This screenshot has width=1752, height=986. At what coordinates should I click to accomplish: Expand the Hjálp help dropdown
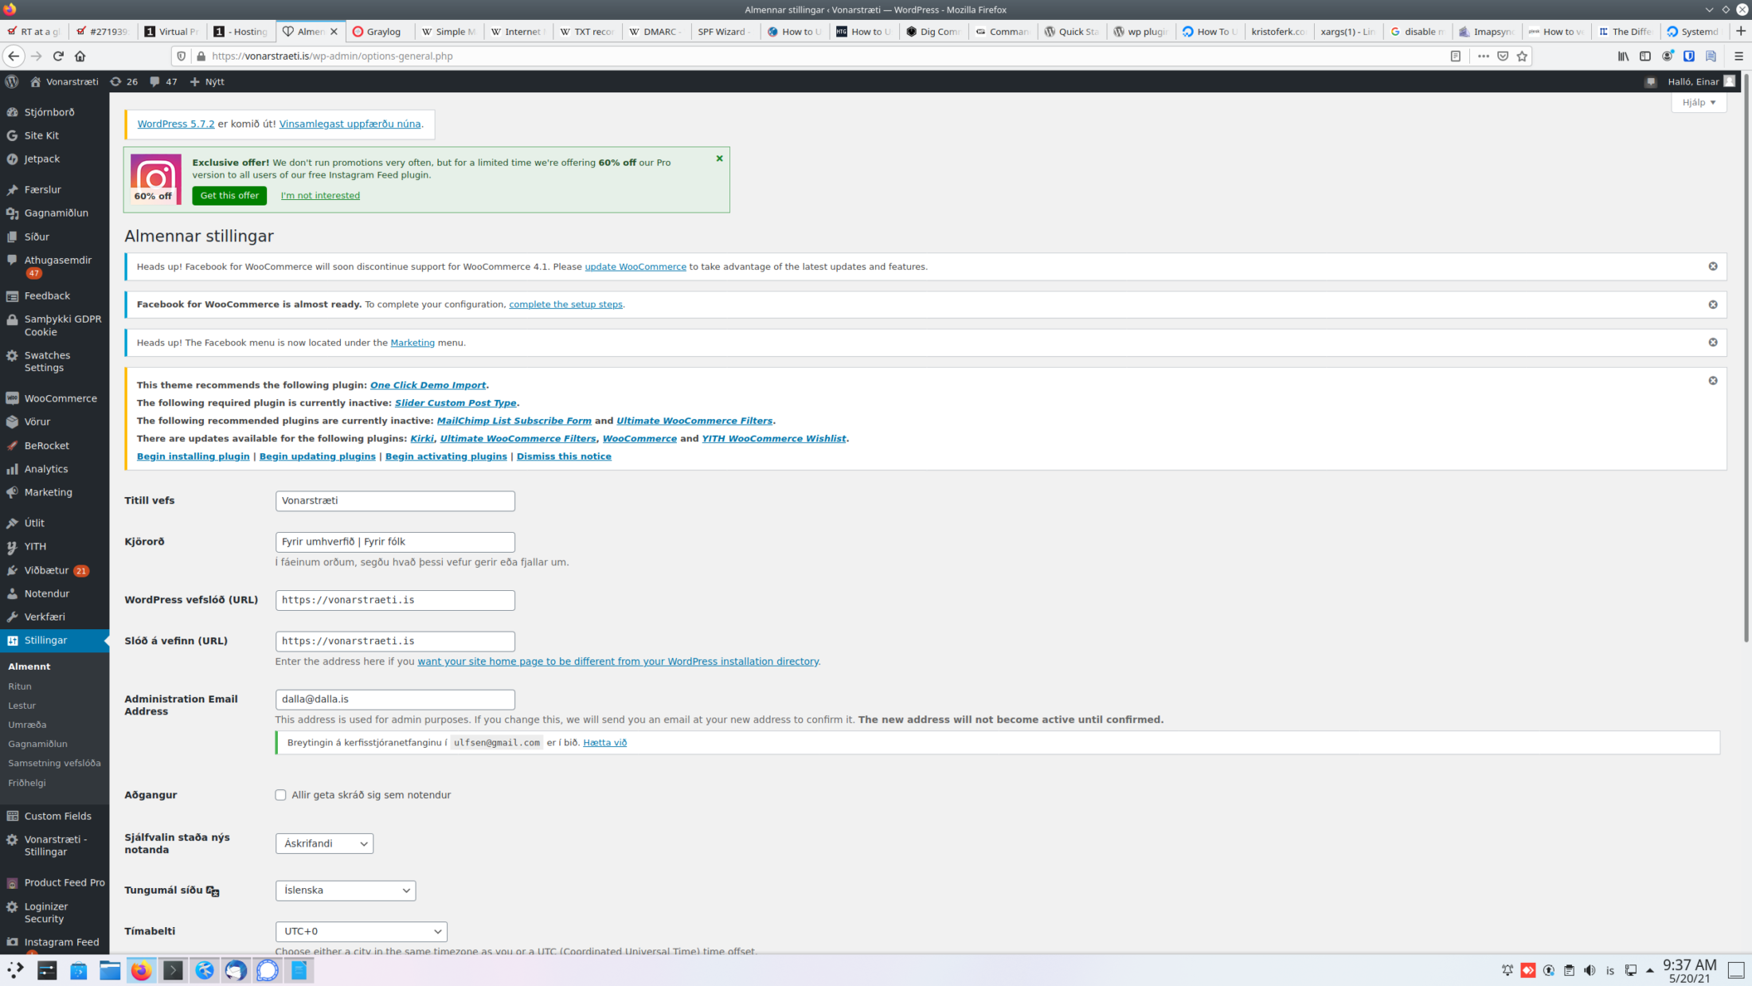click(x=1698, y=102)
